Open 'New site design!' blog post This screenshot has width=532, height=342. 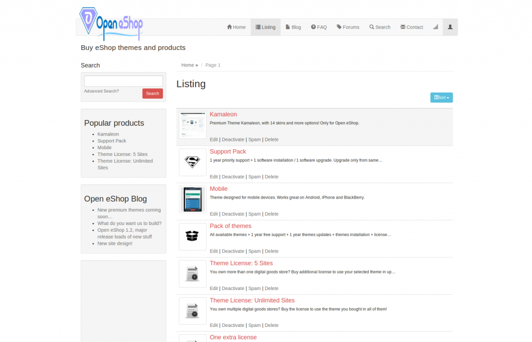click(115, 244)
